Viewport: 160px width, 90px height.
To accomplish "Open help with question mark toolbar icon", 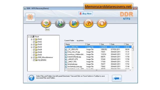I will coord(88,23).
